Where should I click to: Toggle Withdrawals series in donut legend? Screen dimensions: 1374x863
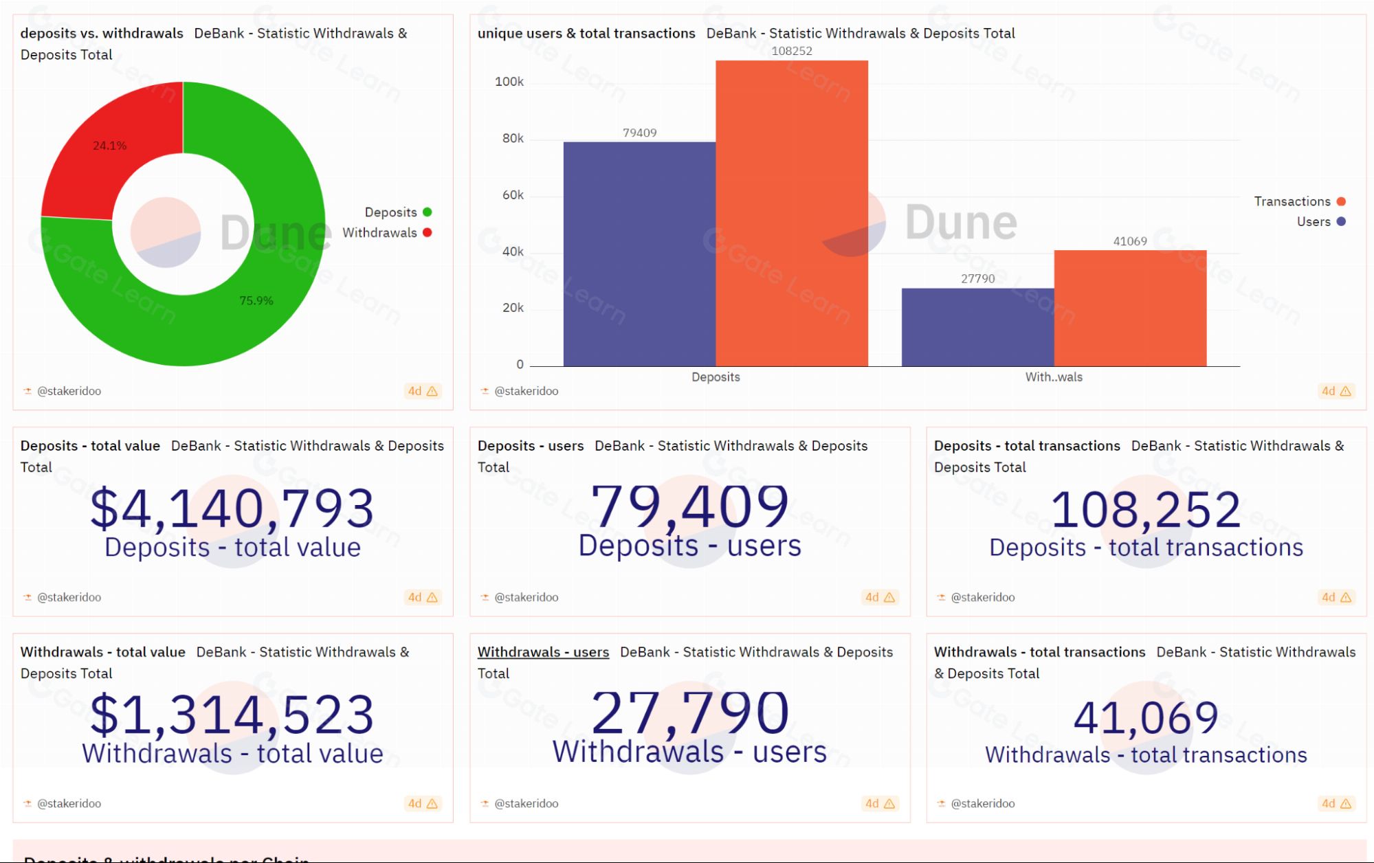coord(387,232)
